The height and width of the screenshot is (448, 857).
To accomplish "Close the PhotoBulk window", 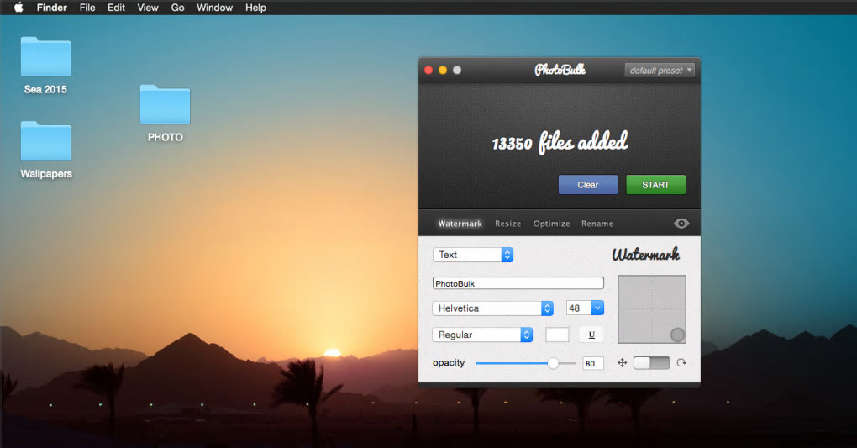I will [x=428, y=70].
